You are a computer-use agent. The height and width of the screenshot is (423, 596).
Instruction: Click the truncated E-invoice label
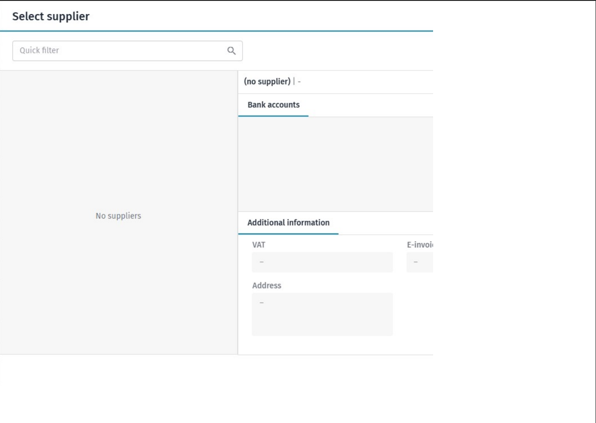tap(420, 245)
